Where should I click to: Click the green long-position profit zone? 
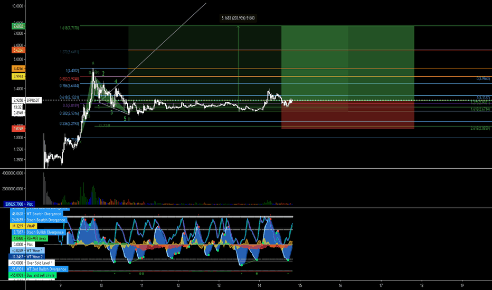[x=348, y=63]
